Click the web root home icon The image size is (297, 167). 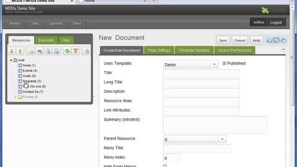(x=15, y=60)
